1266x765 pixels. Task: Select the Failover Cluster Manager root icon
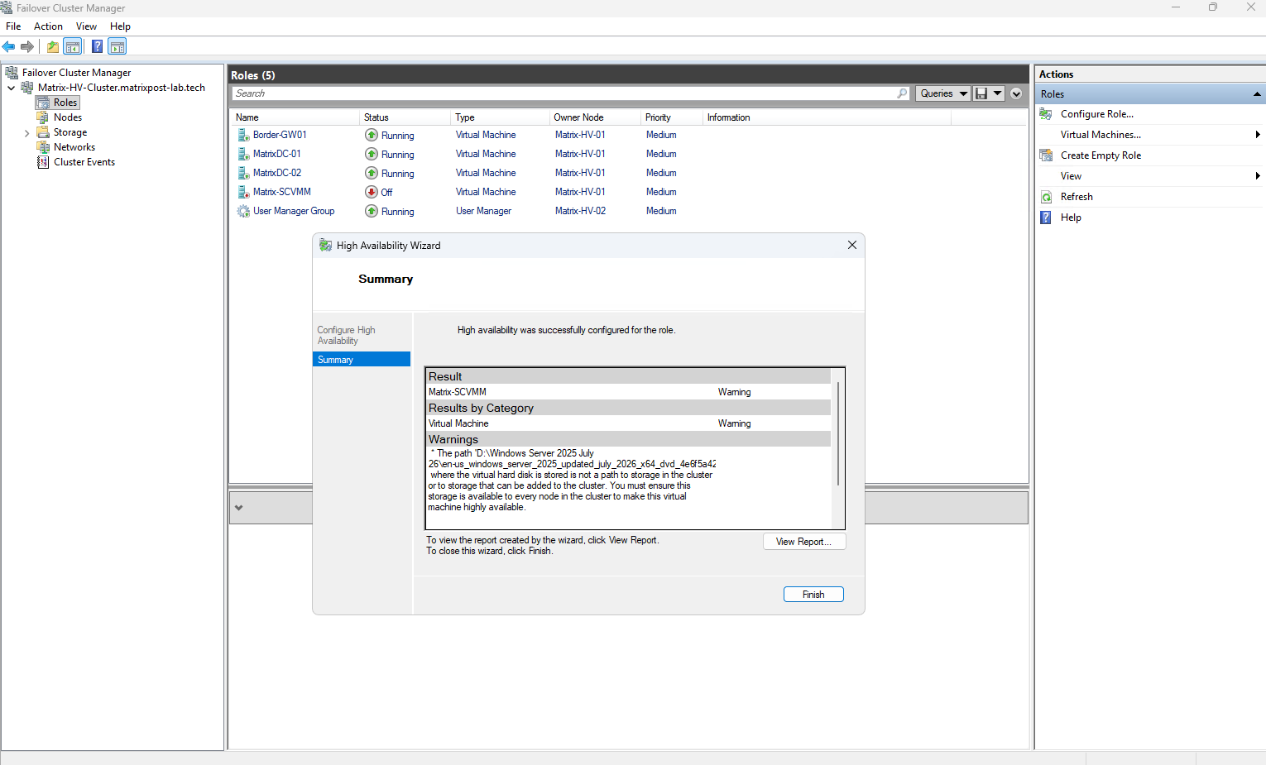(x=12, y=73)
